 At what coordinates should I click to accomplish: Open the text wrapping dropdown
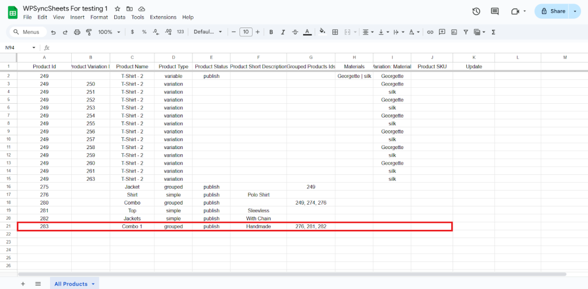coord(399,32)
